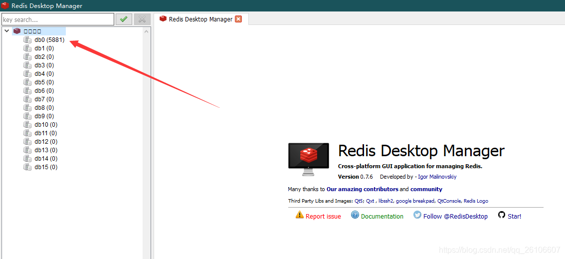Click the db0 database icon

click(x=27, y=40)
